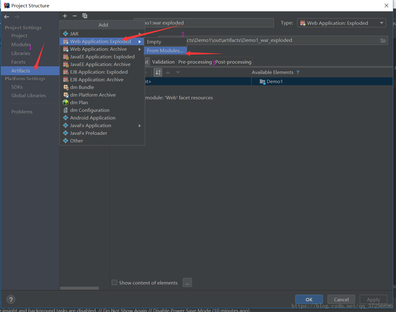Click the OK button
Screen dimensions: 396x312
pyautogui.click(x=309, y=299)
